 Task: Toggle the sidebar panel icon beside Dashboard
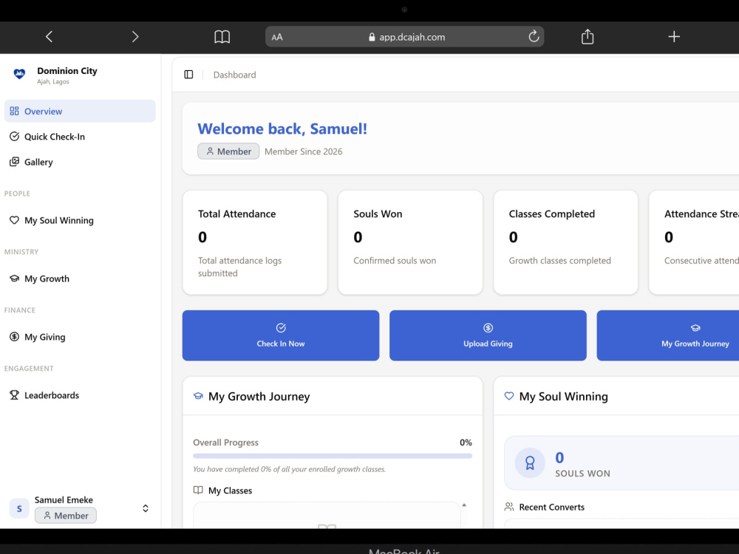pos(188,75)
